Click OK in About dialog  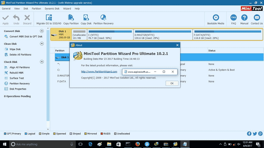pyautogui.click(x=172, y=83)
